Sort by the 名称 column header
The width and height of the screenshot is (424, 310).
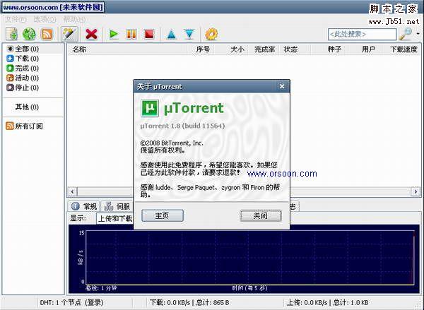tap(127, 49)
